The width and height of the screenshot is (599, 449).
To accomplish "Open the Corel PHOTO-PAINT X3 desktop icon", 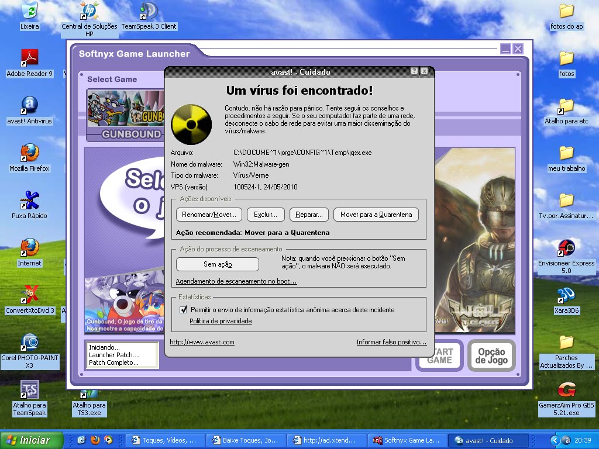I will coord(29,351).
